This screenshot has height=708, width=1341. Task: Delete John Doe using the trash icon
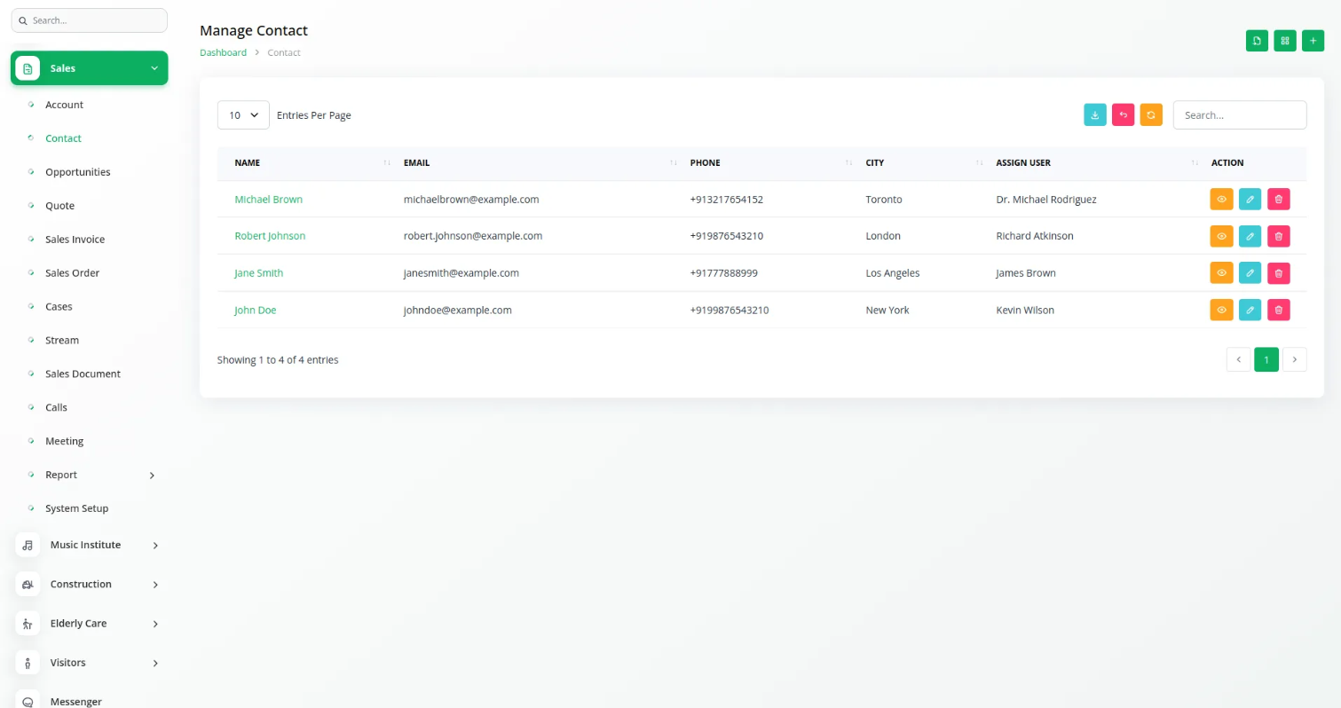point(1278,311)
